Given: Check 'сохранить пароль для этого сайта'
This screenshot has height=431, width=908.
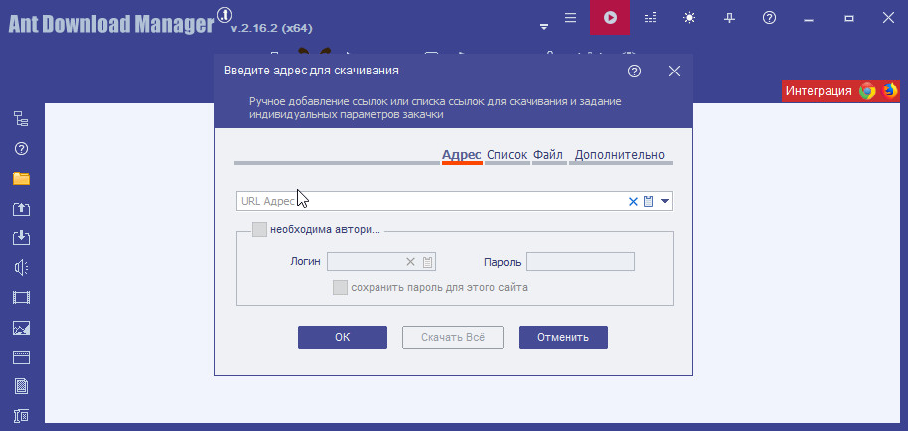Looking at the screenshot, I should tap(340, 287).
